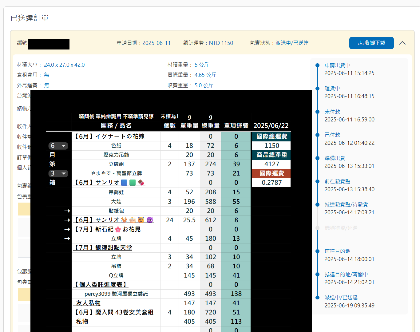Click the 前往發貨點 status label
The height and width of the screenshot is (332, 420).
click(x=337, y=181)
